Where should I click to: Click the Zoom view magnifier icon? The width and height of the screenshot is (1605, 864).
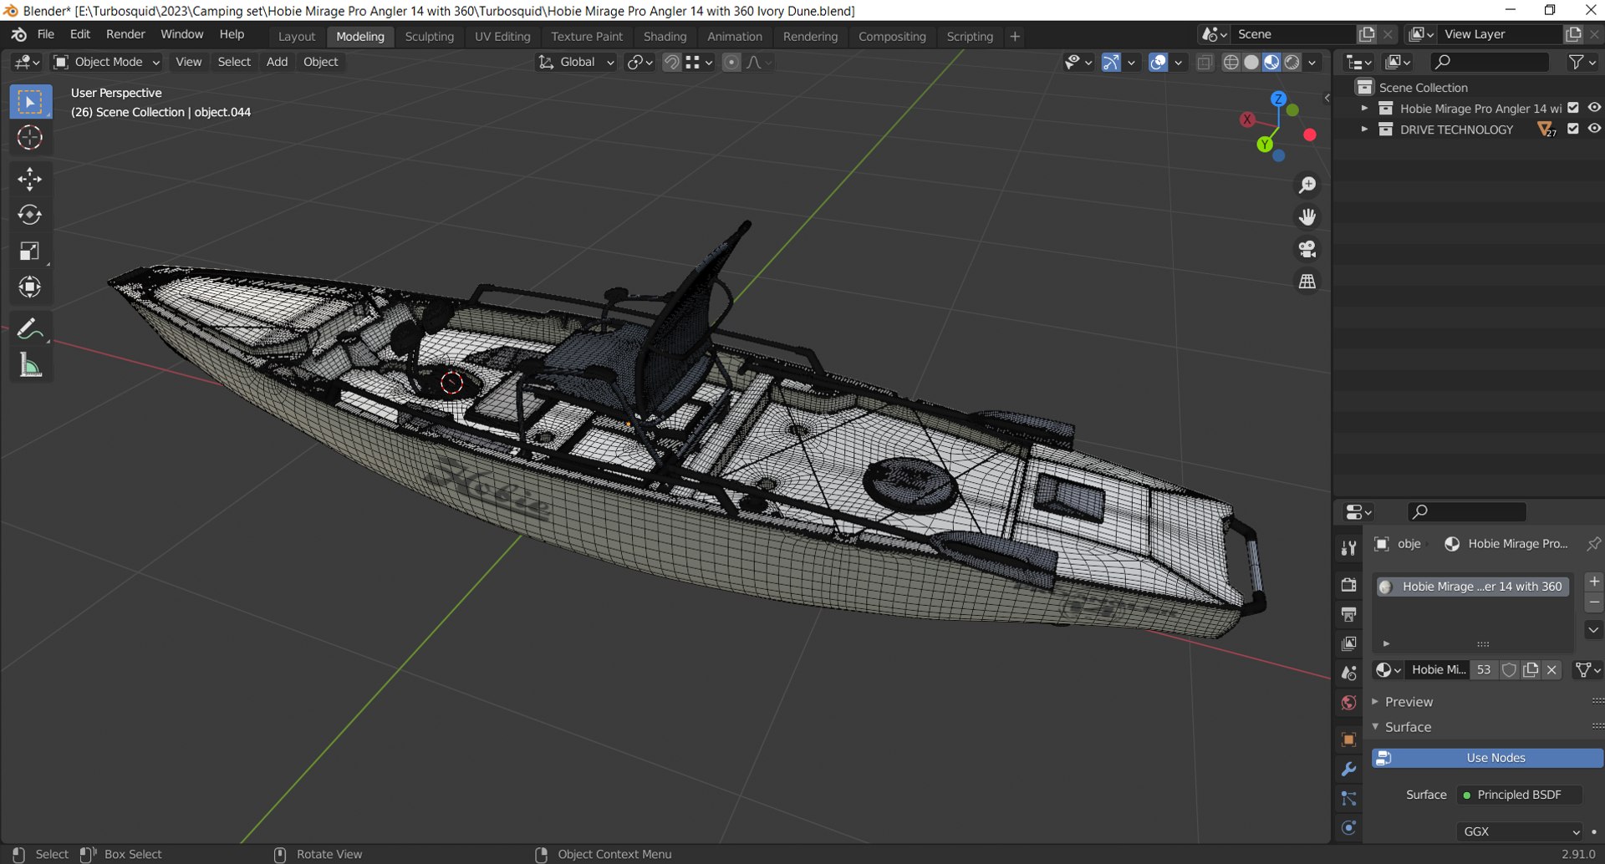pyautogui.click(x=1307, y=185)
